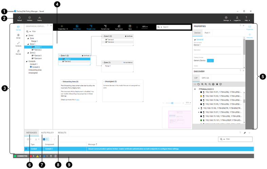Open the help link in Onboarding Area
The height and width of the screenshot is (169, 267).
coord(78,100)
